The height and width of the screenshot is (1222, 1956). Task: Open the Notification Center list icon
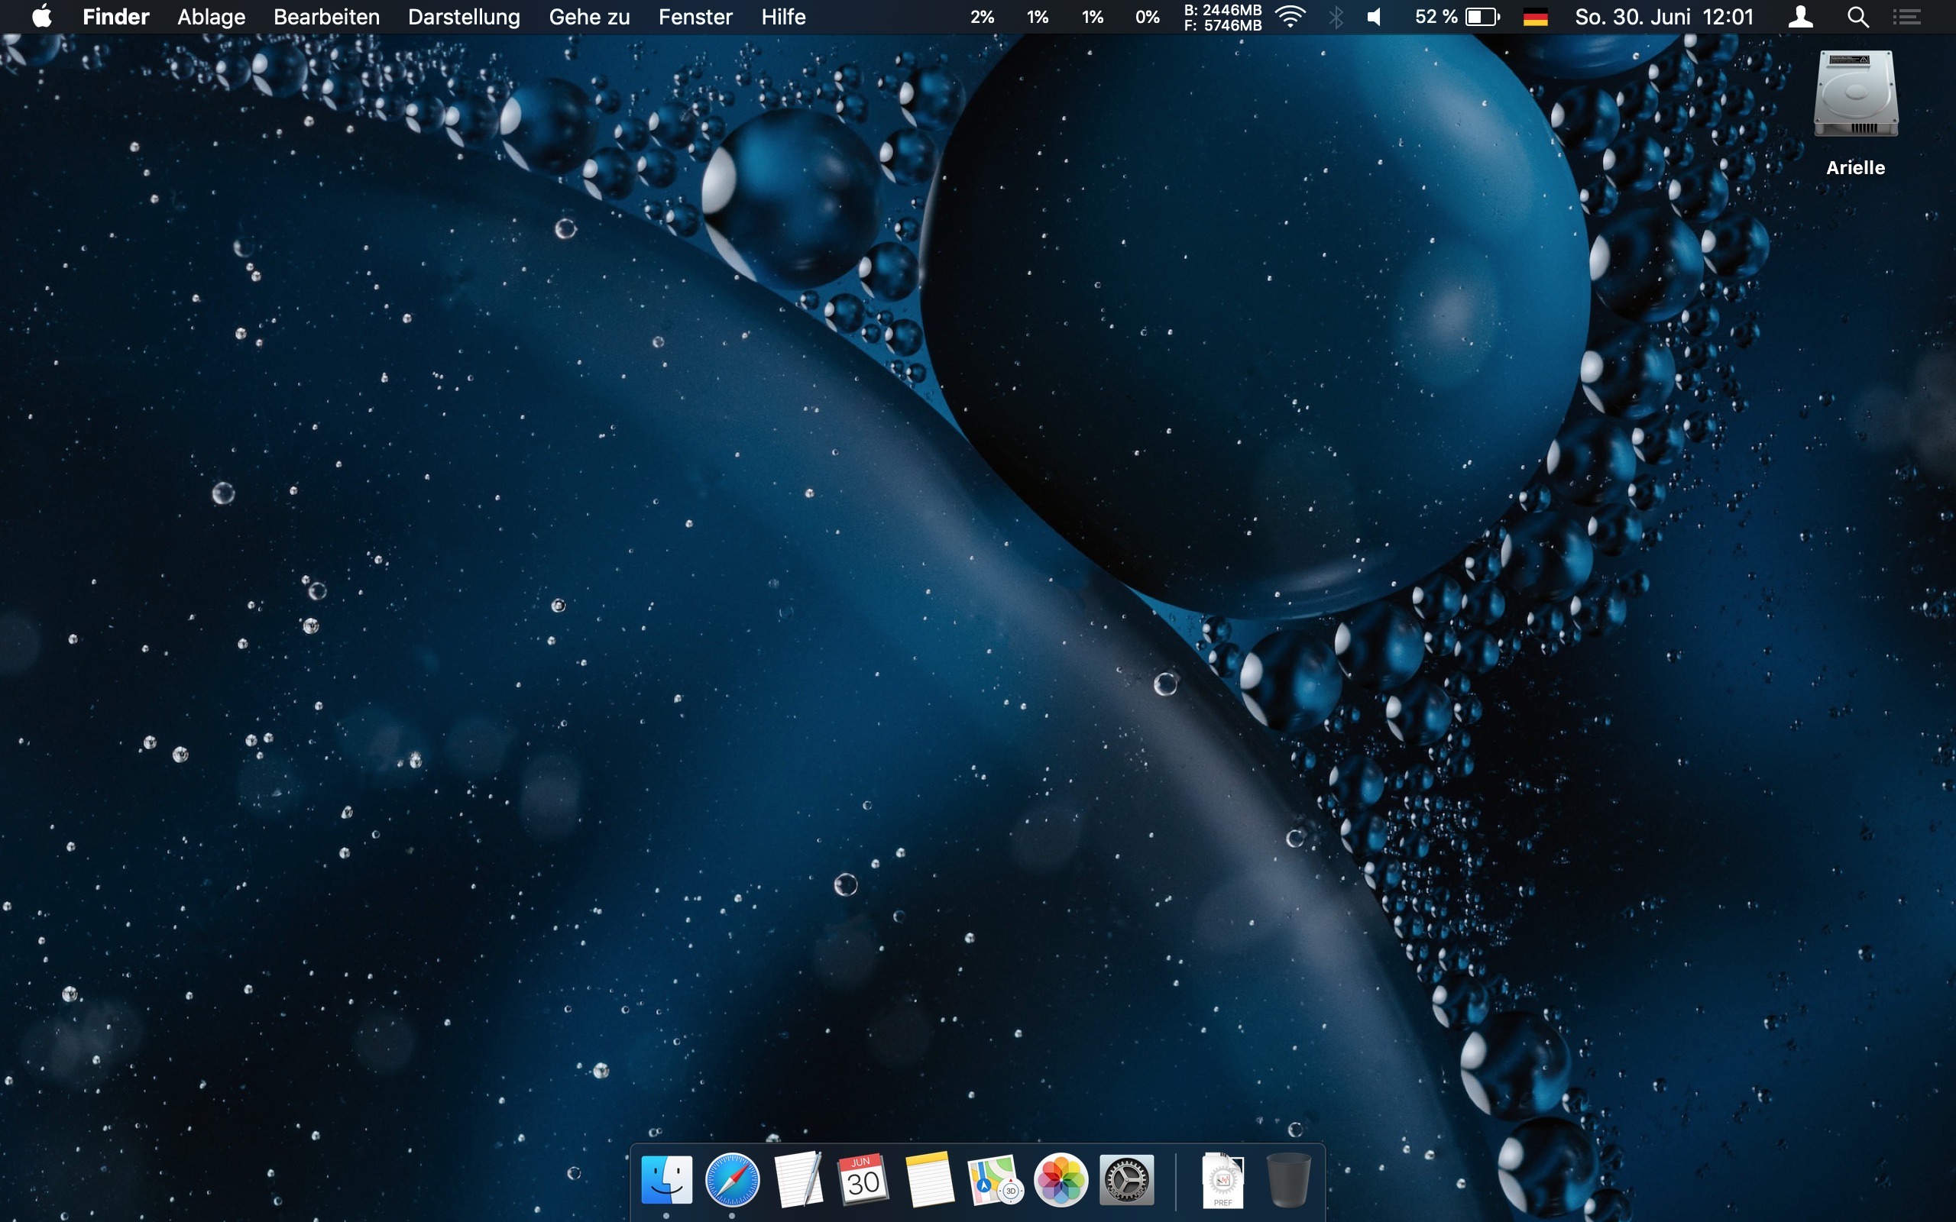point(1906,17)
